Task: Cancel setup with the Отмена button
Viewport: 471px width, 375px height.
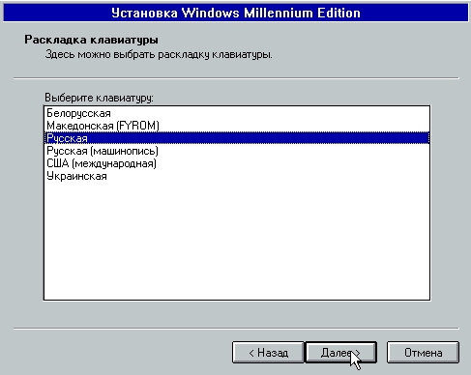Action: [x=423, y=353]
